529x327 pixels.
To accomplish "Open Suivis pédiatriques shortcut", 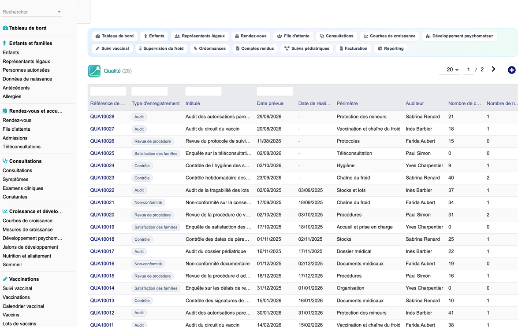I will pyautogui.click(x=307, y=48).
